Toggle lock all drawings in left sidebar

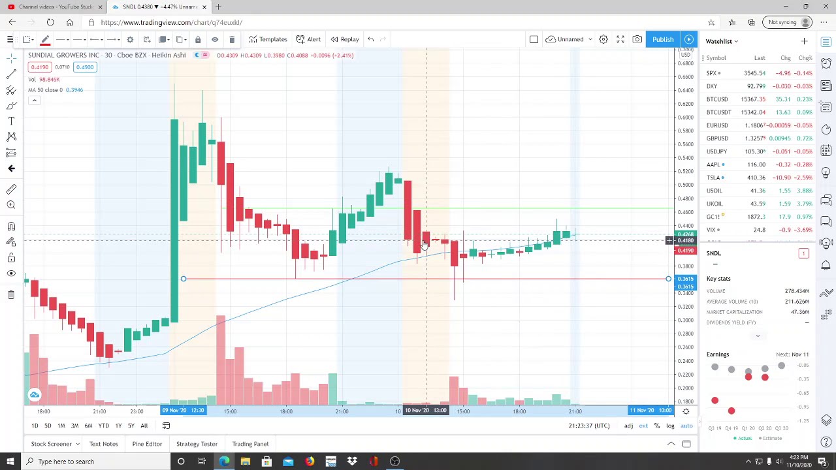click(11, 258)
